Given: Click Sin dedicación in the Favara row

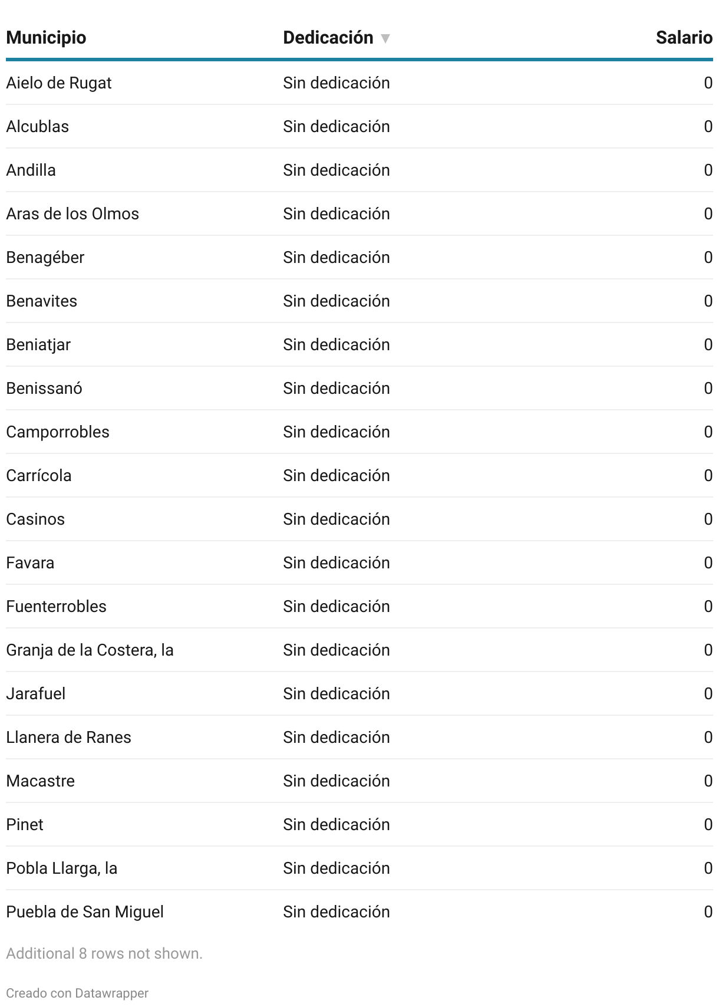Looking at the screenshot, I should coord(336,563).
